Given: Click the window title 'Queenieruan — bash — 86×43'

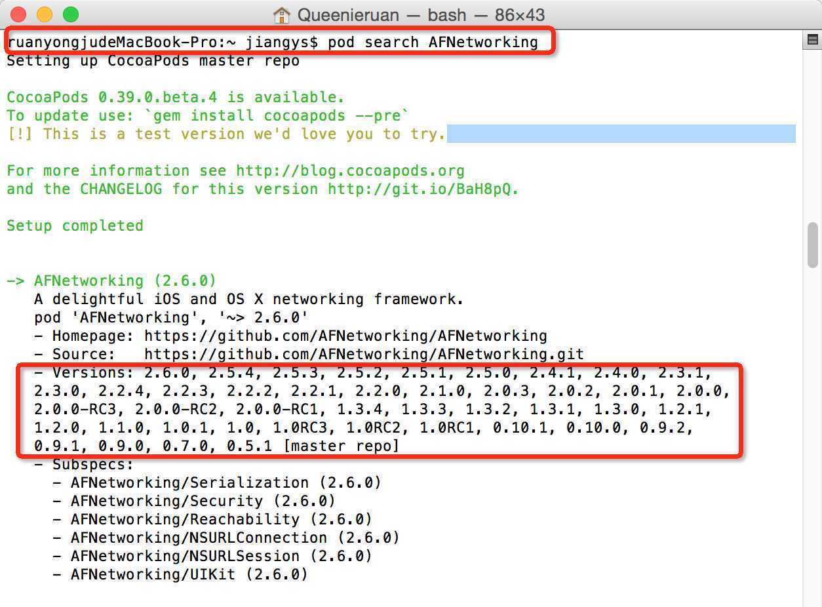Looking at the screenshot, I should tap(421, 14).
